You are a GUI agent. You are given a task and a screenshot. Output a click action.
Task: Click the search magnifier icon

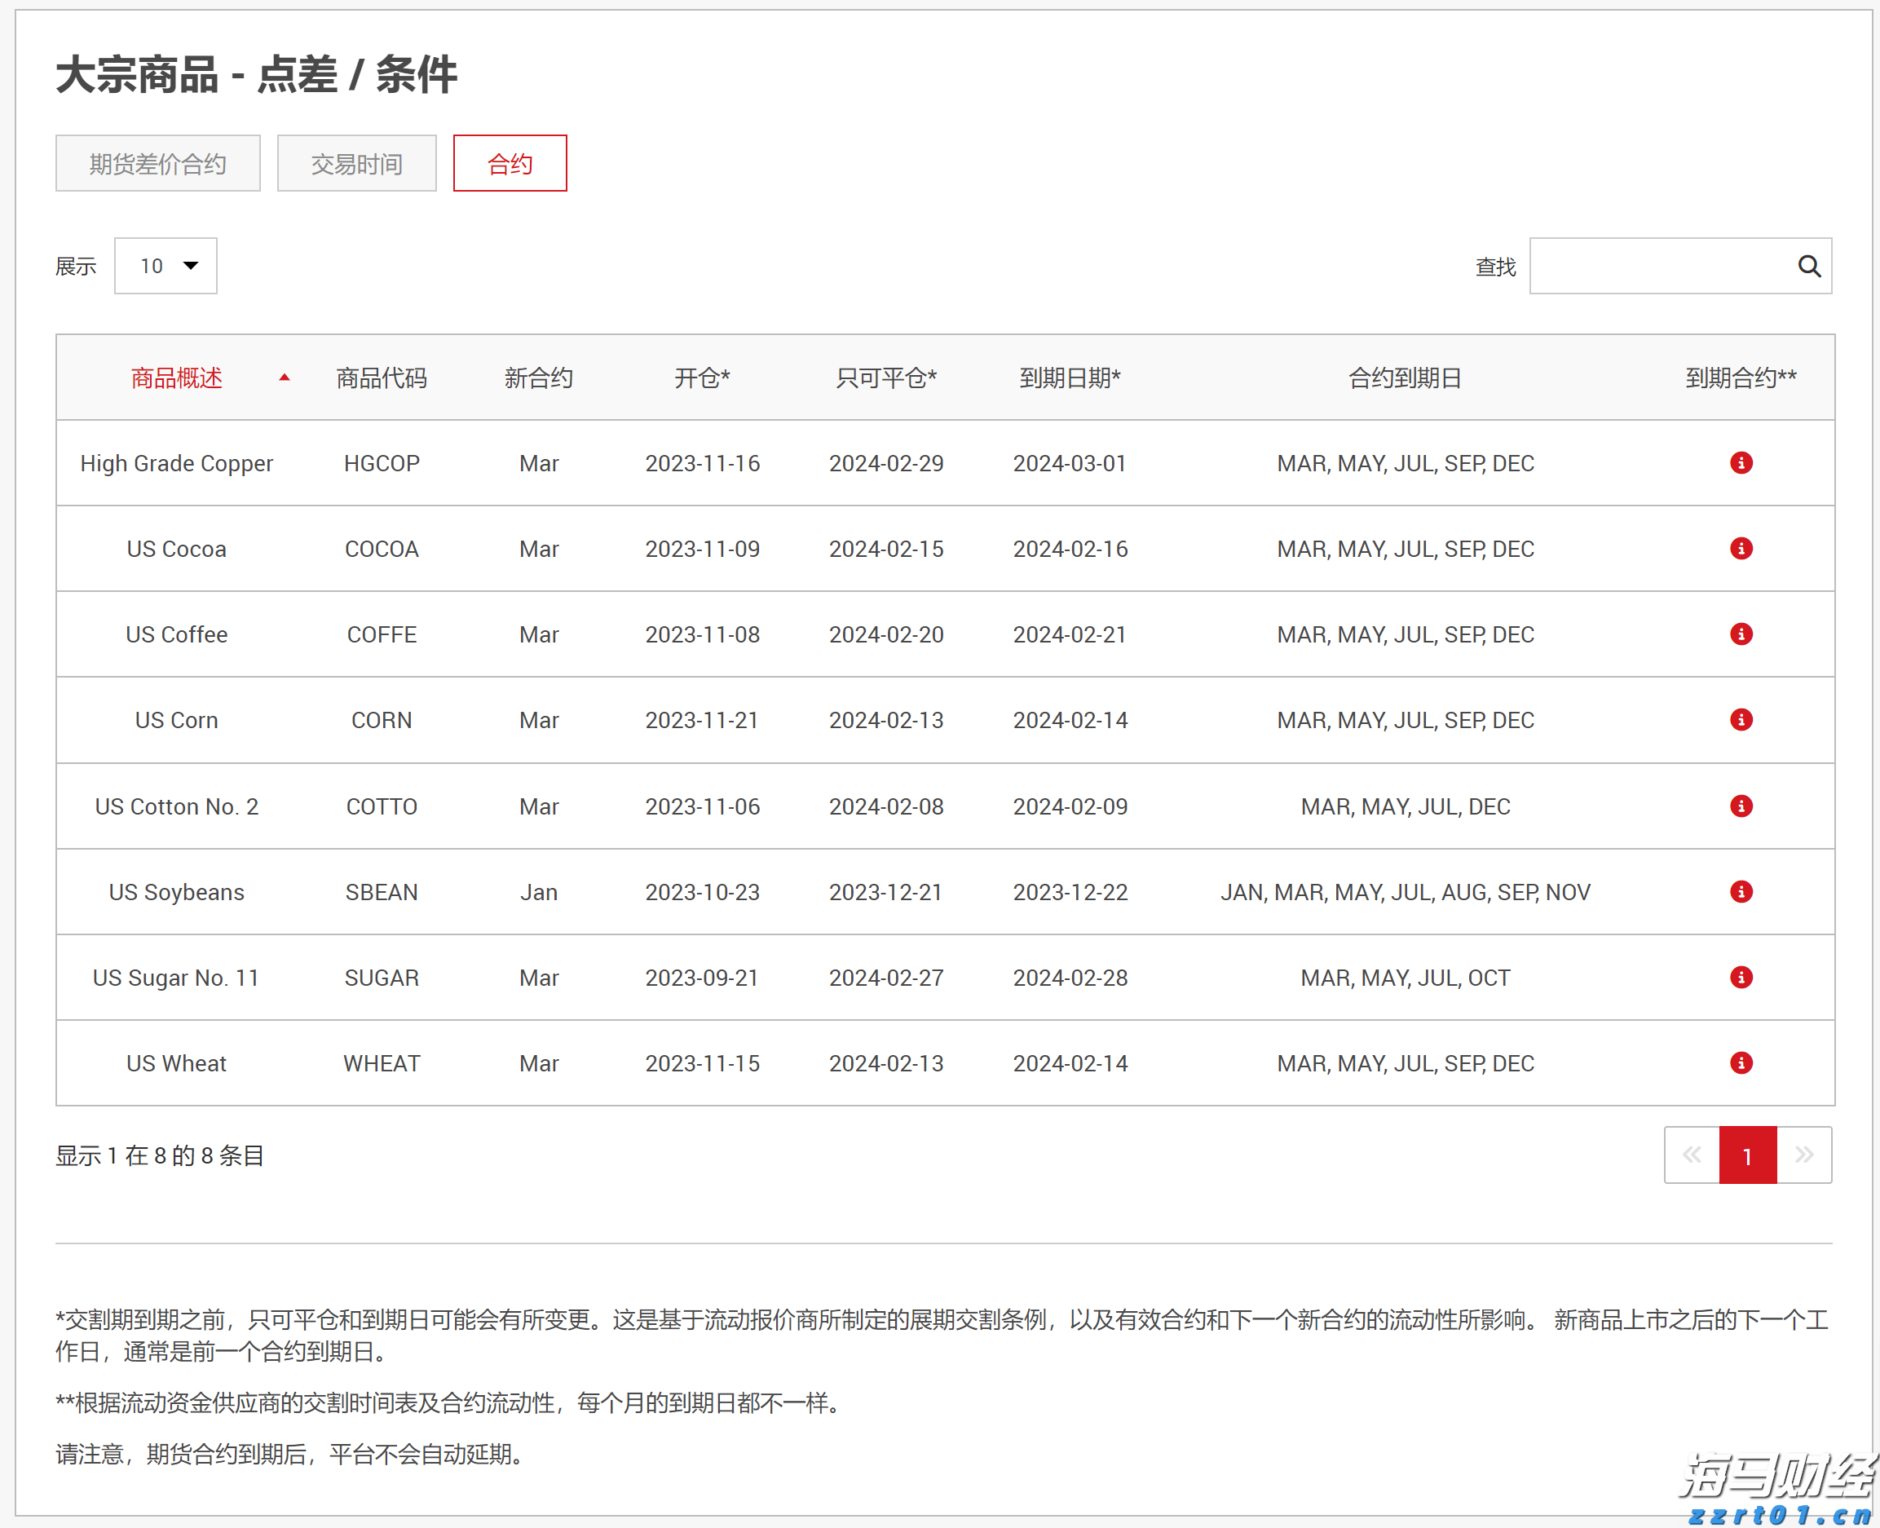(1809, 266)
